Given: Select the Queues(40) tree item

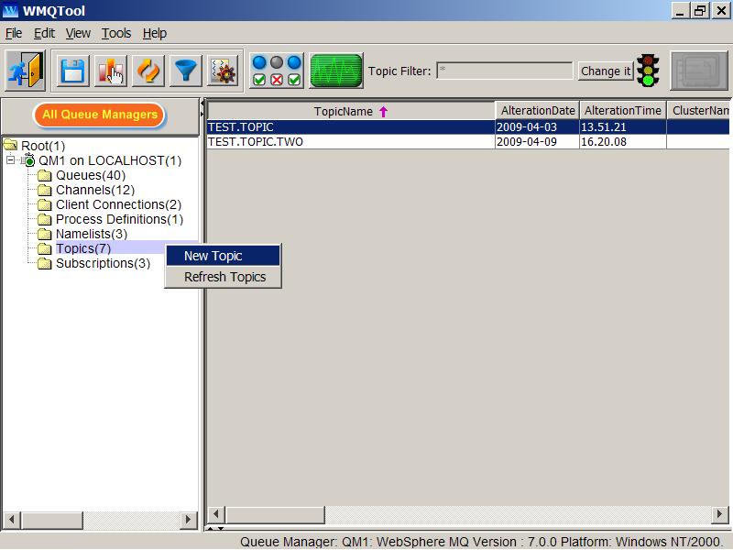Looking at the screenshot, I should (x=91, y=175).
